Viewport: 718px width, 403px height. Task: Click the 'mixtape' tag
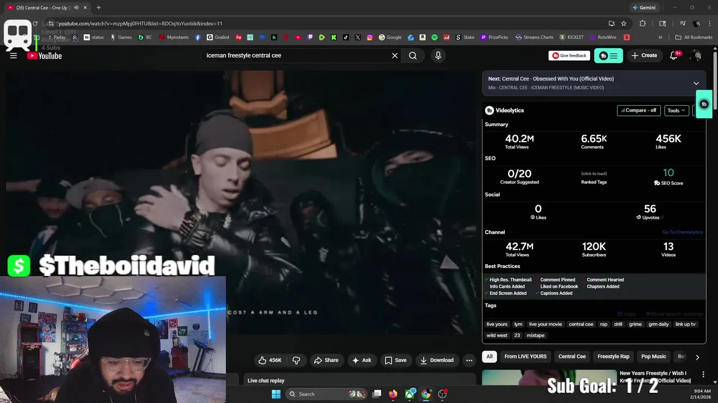point(535,335)
